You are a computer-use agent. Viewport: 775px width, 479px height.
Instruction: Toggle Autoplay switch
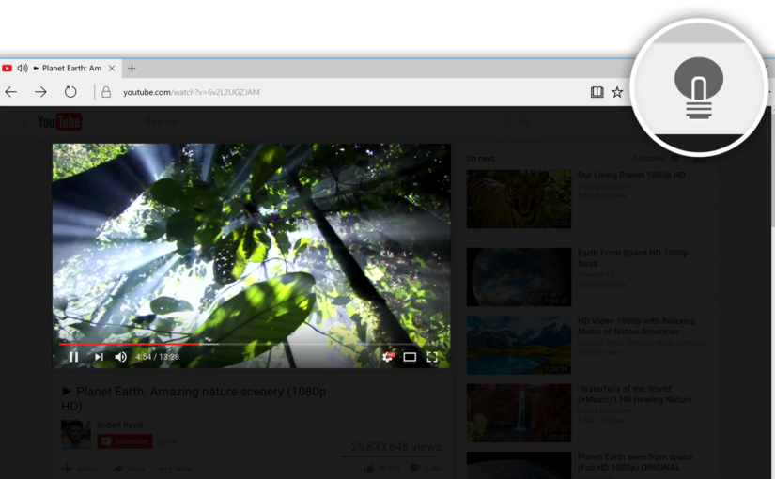click(697, 158)
